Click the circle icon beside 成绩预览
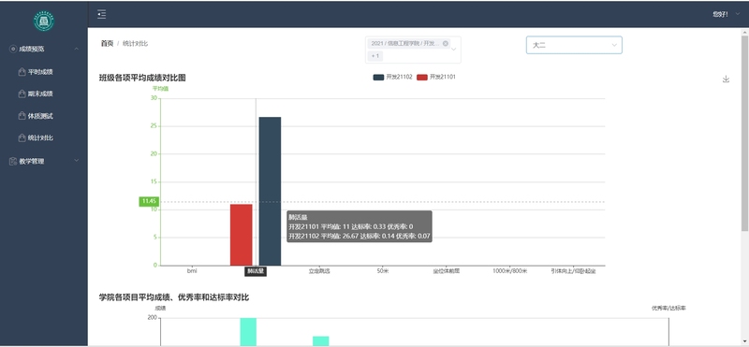 13,49
